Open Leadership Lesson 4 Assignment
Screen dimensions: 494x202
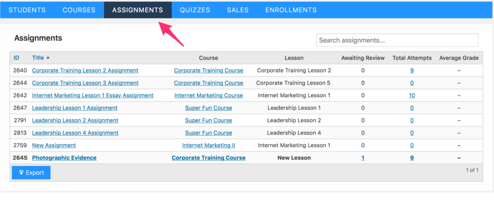[x=75, y=133]
